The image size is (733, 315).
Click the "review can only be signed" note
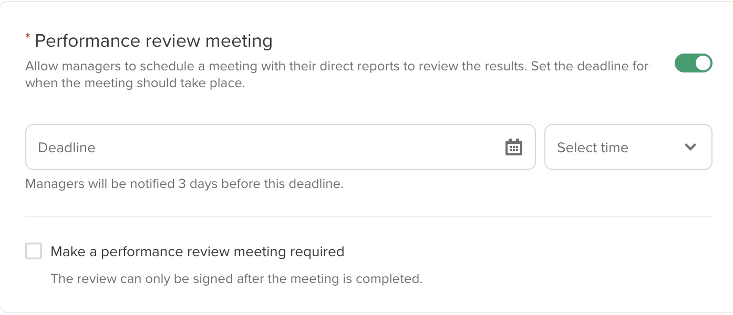(236, 279)
